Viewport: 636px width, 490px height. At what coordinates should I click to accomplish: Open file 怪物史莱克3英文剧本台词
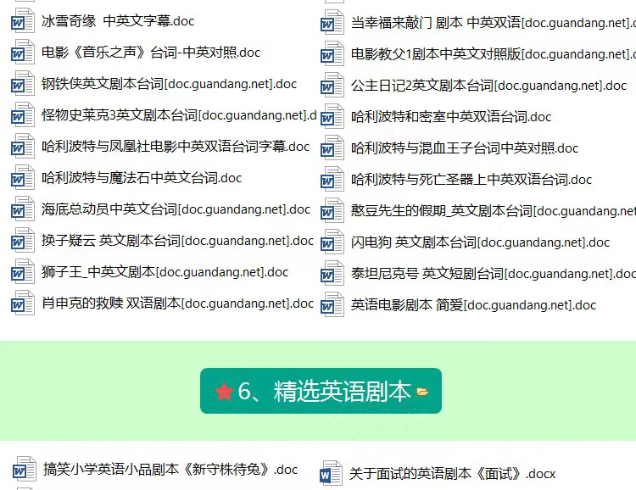tap(179, 115)
